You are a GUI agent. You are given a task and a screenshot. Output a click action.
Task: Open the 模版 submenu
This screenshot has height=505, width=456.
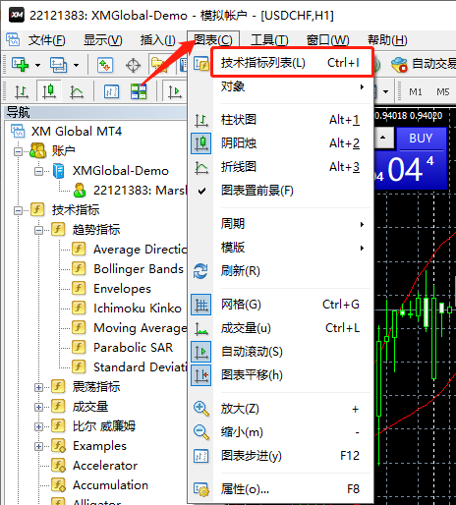coord(281,248)
